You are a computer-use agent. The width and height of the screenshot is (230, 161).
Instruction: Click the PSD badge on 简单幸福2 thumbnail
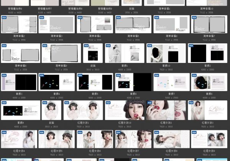(x=4, y=18)
